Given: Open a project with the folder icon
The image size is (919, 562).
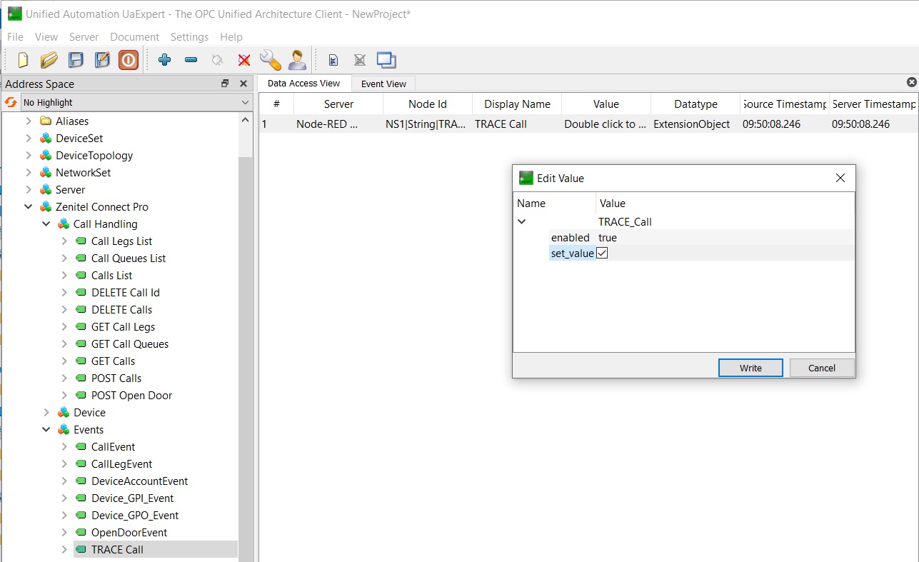Looking at the screenshot, I should coord(49,60).
